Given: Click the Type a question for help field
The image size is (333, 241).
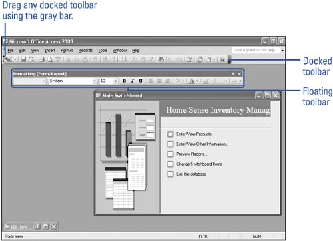Looking at the screenshot, I should coord(256,50).
